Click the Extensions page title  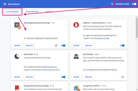14,4
